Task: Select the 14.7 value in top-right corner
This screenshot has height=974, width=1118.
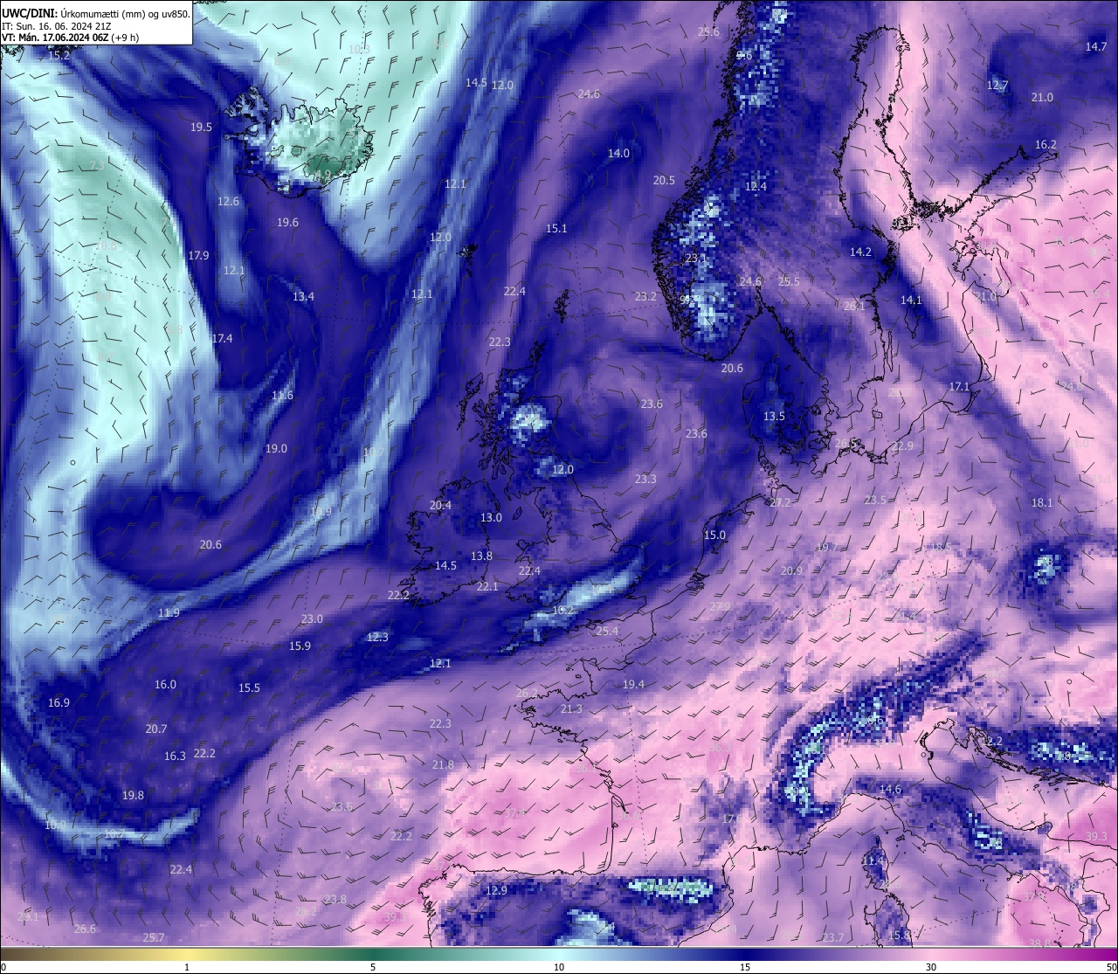Action: pos(1096,46)
